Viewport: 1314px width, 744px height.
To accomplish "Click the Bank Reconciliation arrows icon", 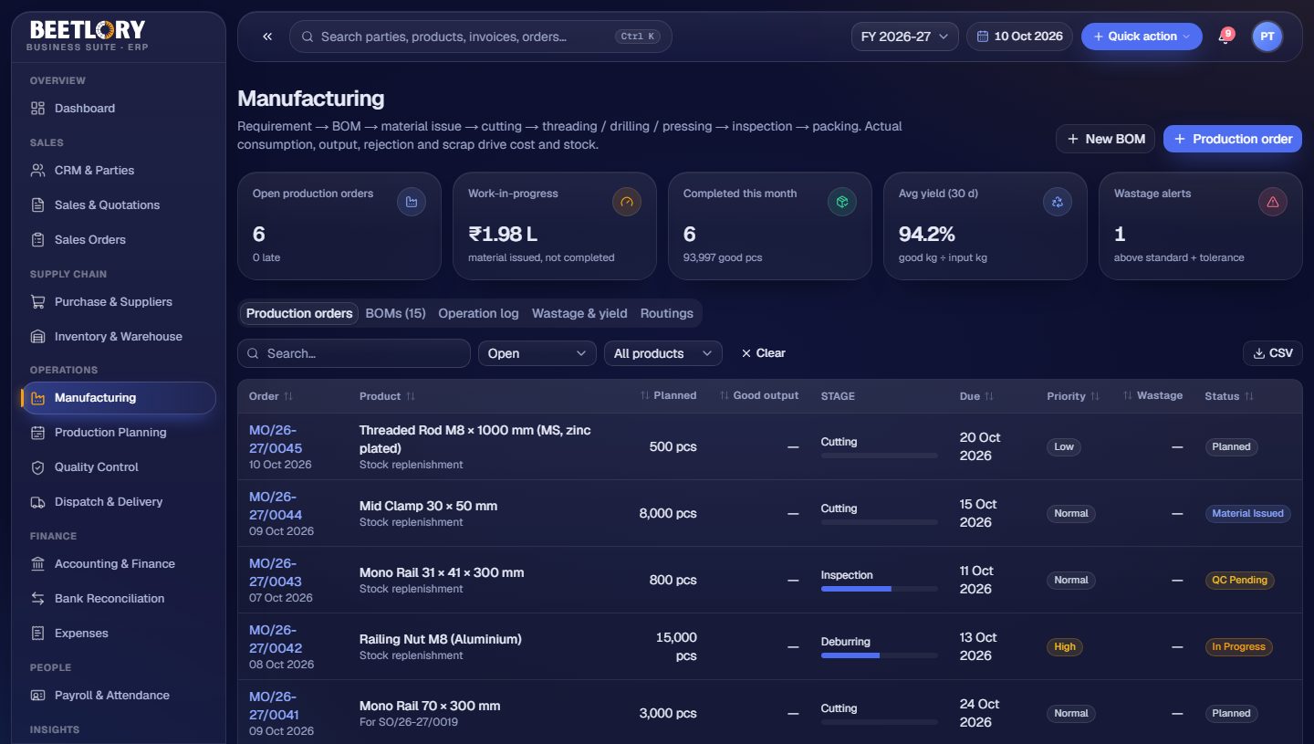I will (37, 599).
